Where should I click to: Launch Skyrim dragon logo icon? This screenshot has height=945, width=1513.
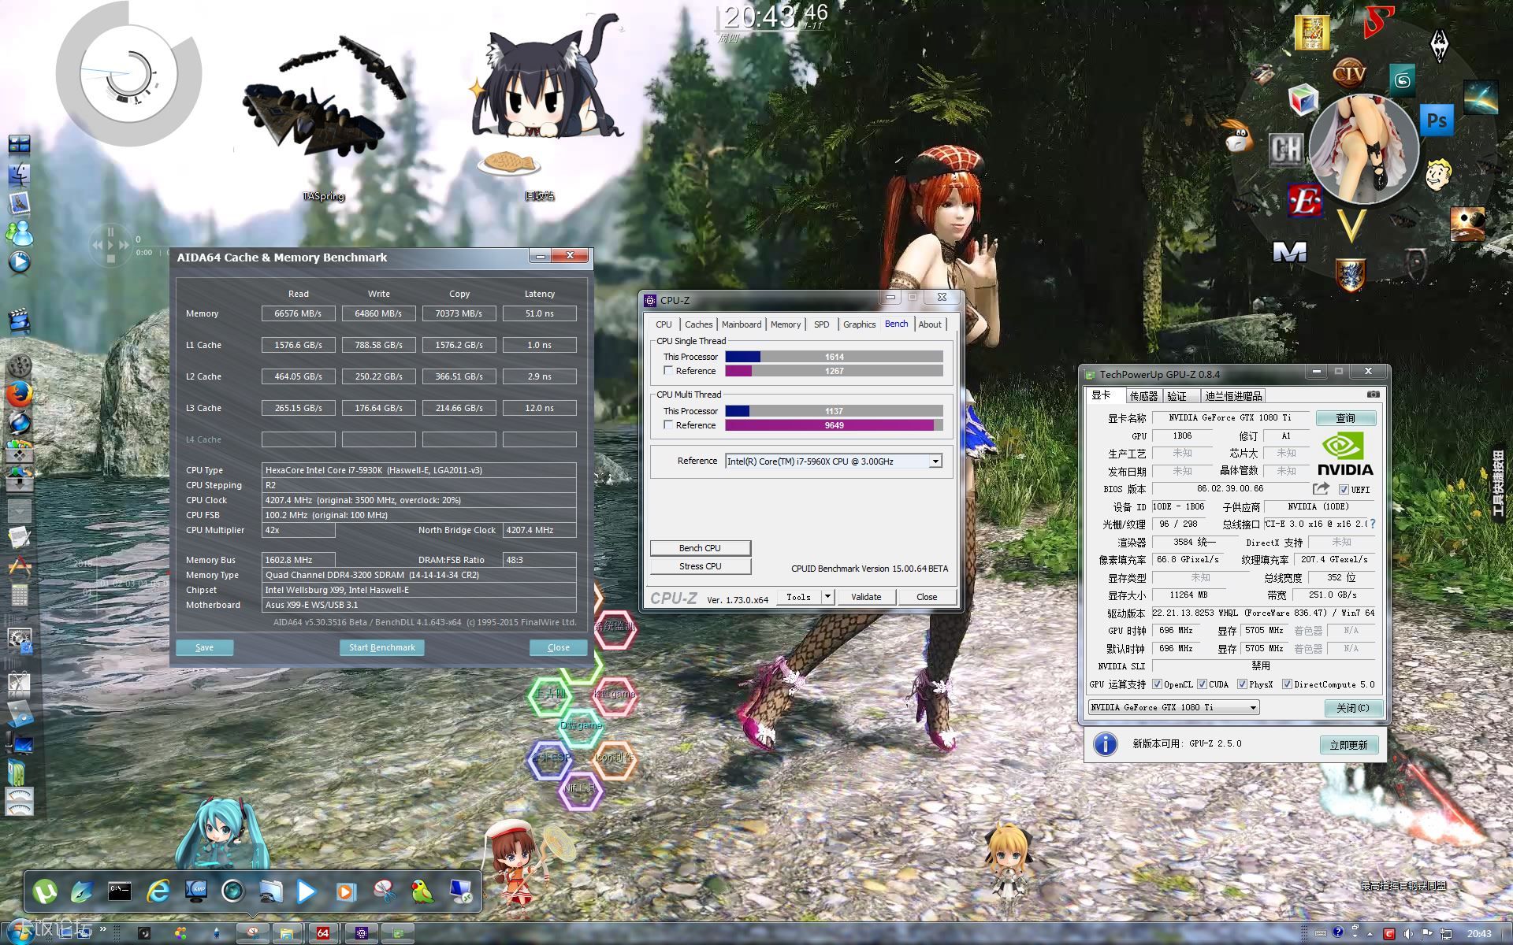(1440, 45)
